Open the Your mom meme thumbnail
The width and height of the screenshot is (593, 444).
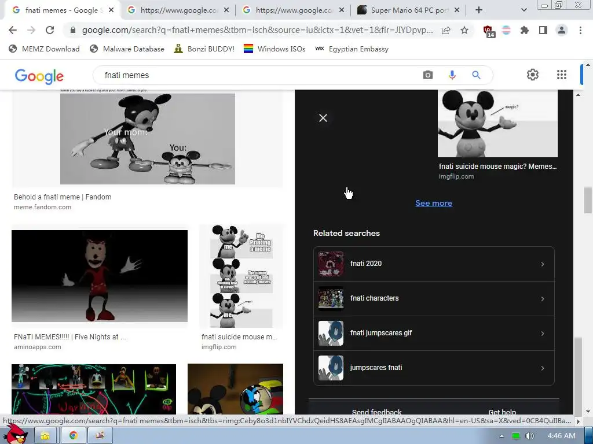point(148,139)
